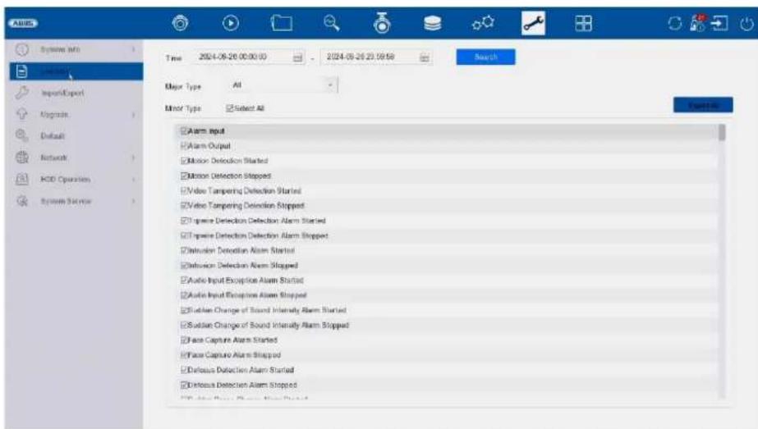Click the minor type list scrollbar

pyautogui.click(x=722, y=262)
